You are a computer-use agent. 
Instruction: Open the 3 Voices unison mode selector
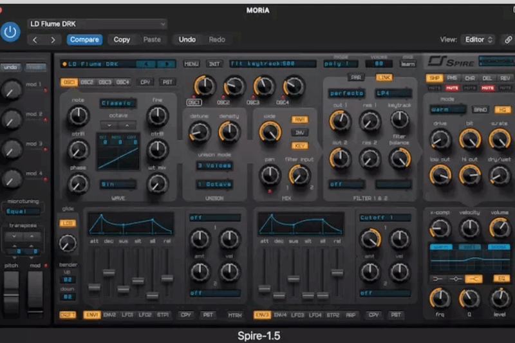pos(214,166)
